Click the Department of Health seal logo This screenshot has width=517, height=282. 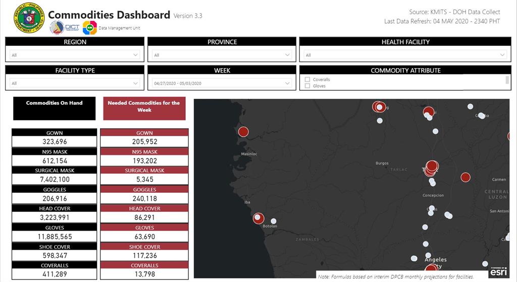29,17
